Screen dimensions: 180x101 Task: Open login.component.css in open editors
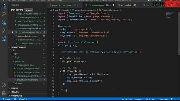click(x=27, y=21)
